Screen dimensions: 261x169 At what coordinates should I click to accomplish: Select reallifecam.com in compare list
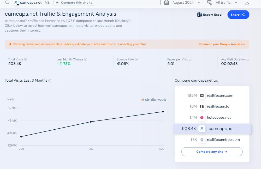point(220,95)
